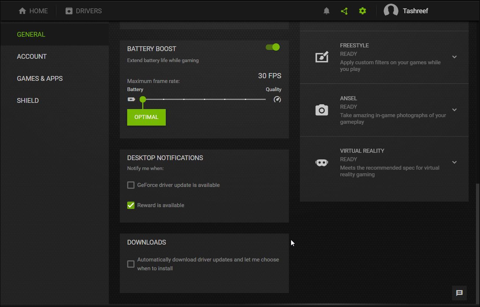Switch to the DRIVERS tab
The image size is (480, 307).
tap(83, 11)
